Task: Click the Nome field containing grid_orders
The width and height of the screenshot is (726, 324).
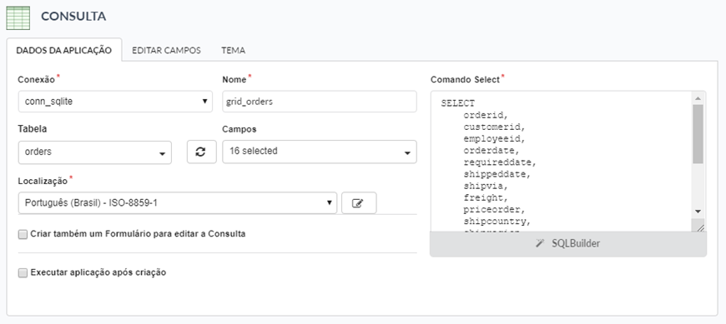Action: point(320,102)
